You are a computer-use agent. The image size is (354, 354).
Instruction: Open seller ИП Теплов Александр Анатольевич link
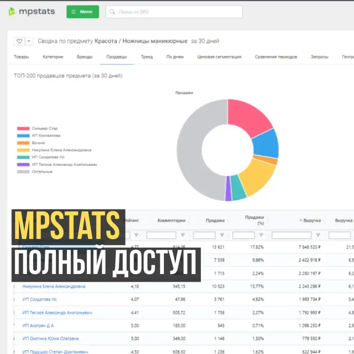coord(58,313)
